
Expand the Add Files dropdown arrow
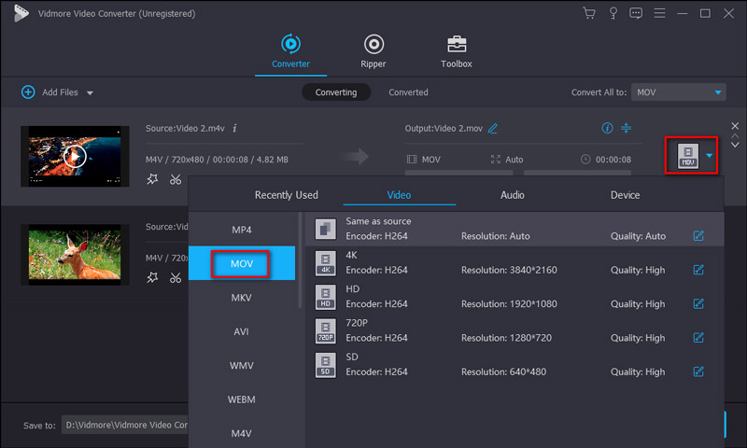(90, 93)
